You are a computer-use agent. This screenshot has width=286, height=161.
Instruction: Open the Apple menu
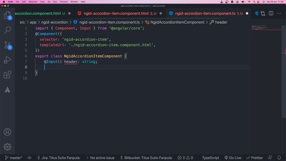click(x=4, y=2)
